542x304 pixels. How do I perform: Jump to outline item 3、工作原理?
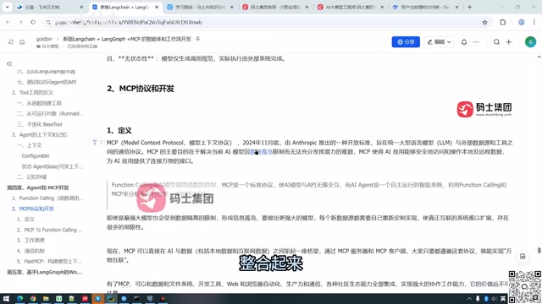[30, 240]
